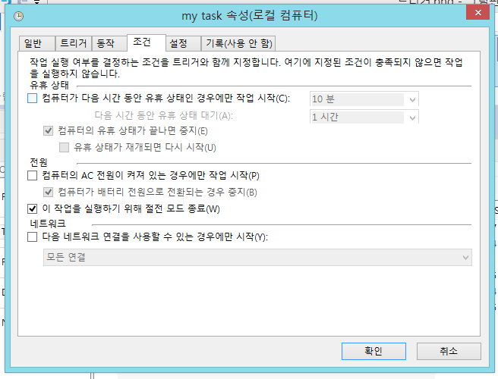Viewport: 498px width, 379px height.
Task: Uncheck 절전 모드 종료 checkbox
Action: point(32,208)
